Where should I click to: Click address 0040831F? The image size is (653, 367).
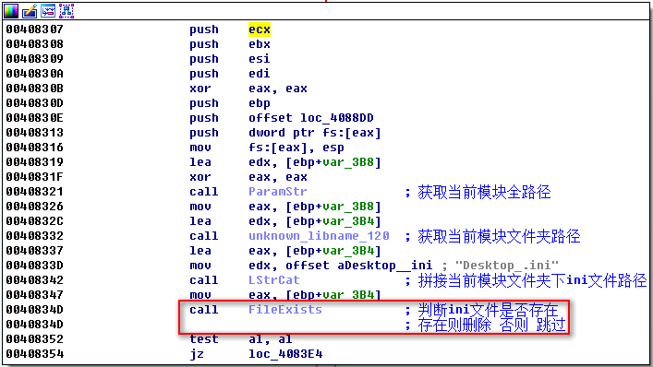pos(34,177)
